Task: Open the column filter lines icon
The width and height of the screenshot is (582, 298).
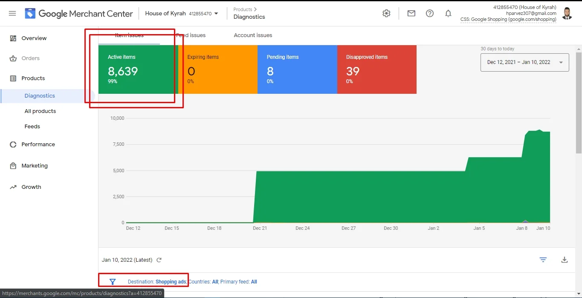Action: coord(543,260)
